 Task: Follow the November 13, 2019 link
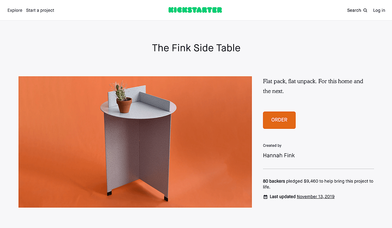click(316, 197)
